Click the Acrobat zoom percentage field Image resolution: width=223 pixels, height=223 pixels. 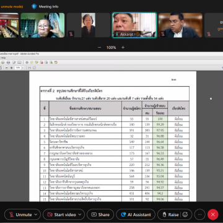click(18, 68)
